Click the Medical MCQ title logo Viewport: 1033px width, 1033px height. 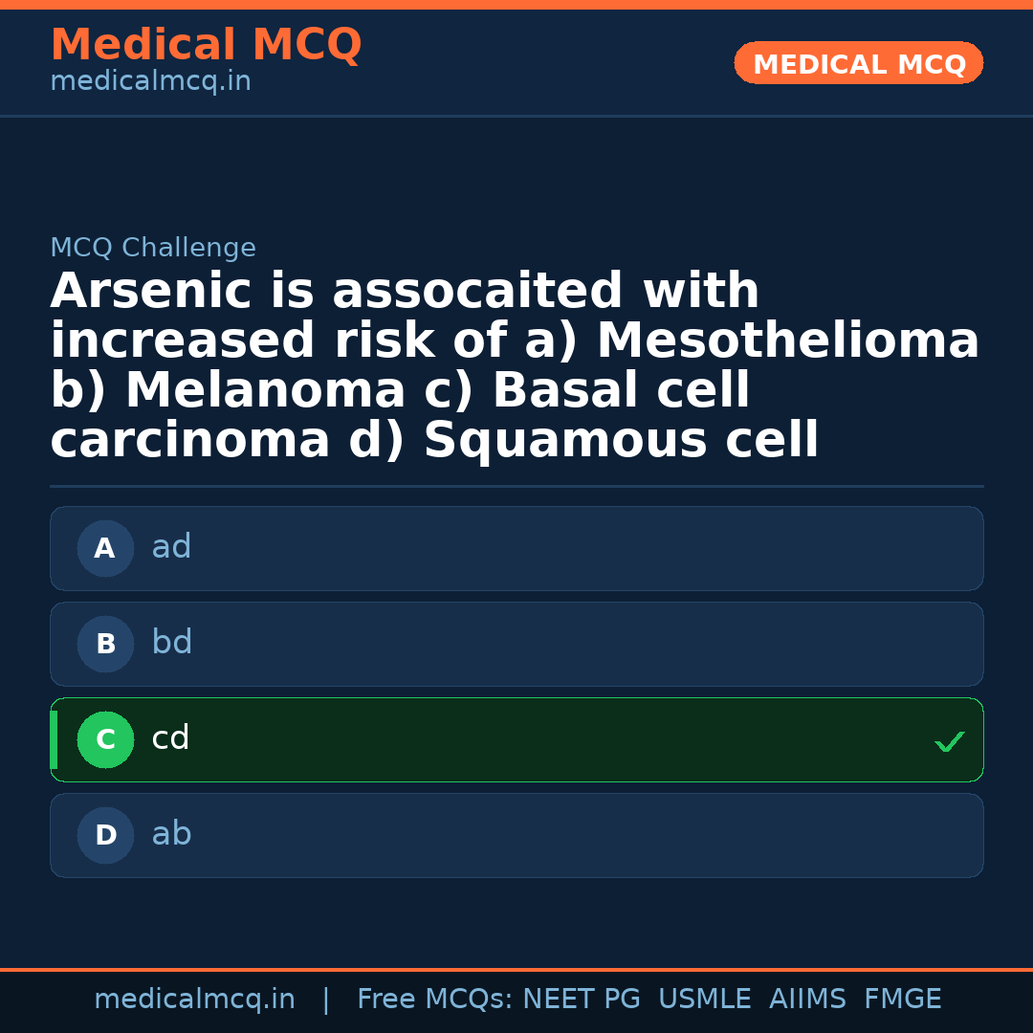(206, 45)
